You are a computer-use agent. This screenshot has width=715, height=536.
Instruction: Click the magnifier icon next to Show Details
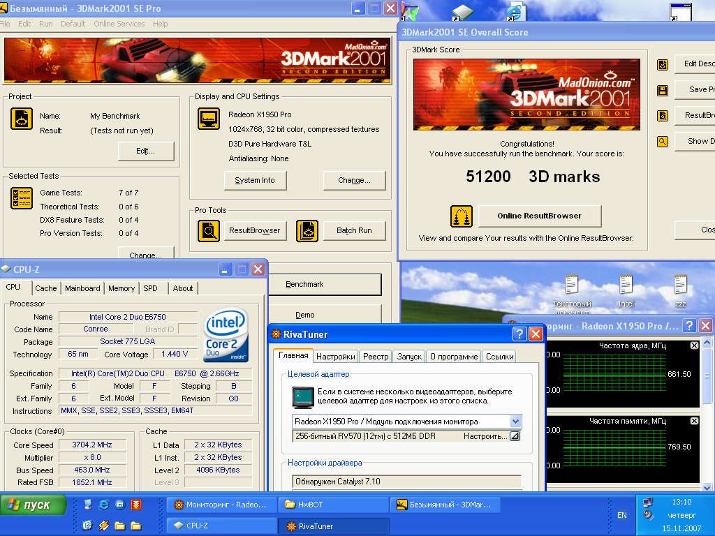(663, 142)
